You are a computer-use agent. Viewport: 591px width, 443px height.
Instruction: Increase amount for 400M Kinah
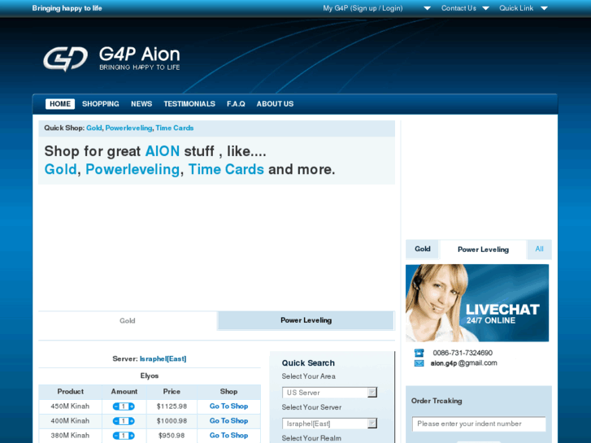click(132, 421)
